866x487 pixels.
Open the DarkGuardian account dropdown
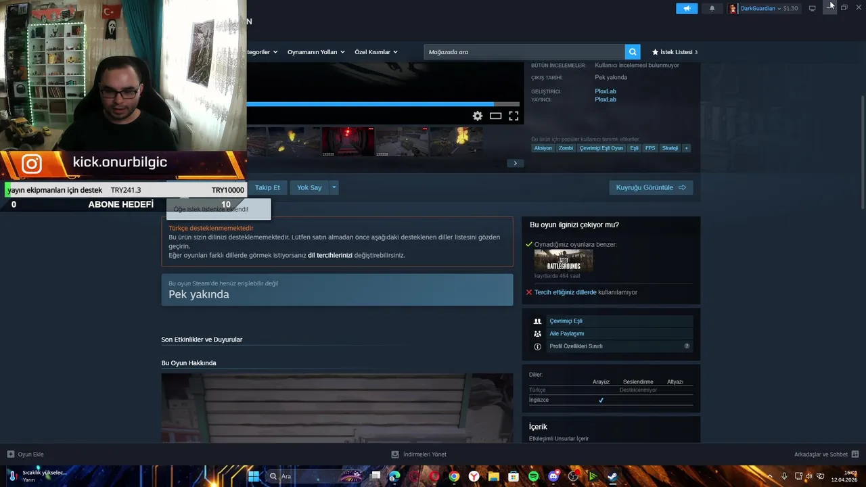coord(764,8)
